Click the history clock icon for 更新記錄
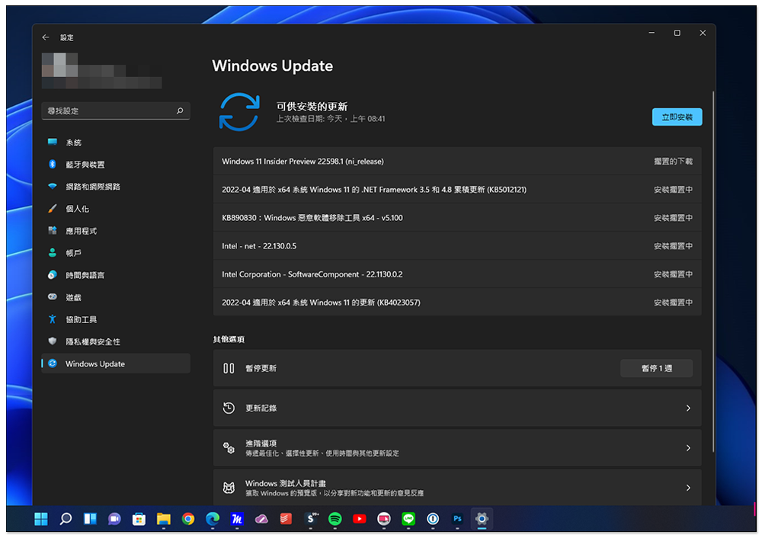Image resolution: width=762 pixels, height=538 pixels. tap(229, 408)
